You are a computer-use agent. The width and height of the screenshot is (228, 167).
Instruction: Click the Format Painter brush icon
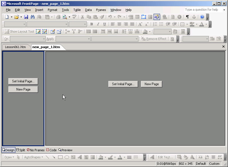click(x=102, y=17)
